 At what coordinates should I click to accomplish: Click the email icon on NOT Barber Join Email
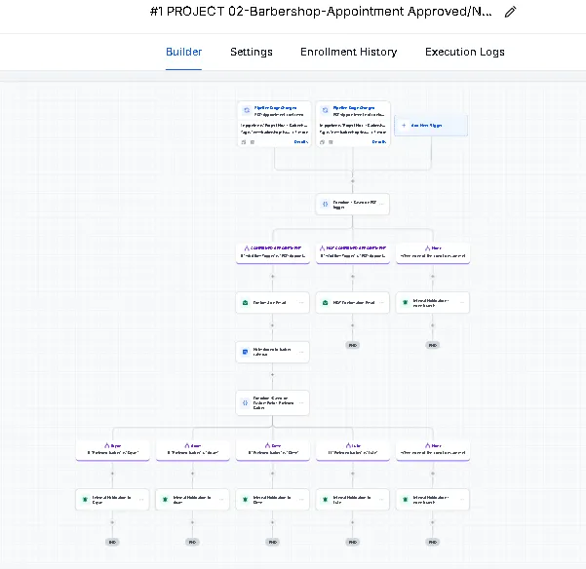(326, 303)
